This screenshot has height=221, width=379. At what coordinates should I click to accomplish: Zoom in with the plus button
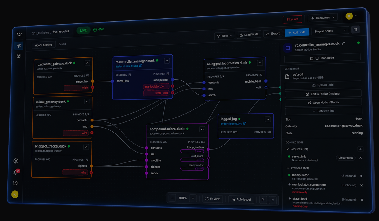click(193, 198)
